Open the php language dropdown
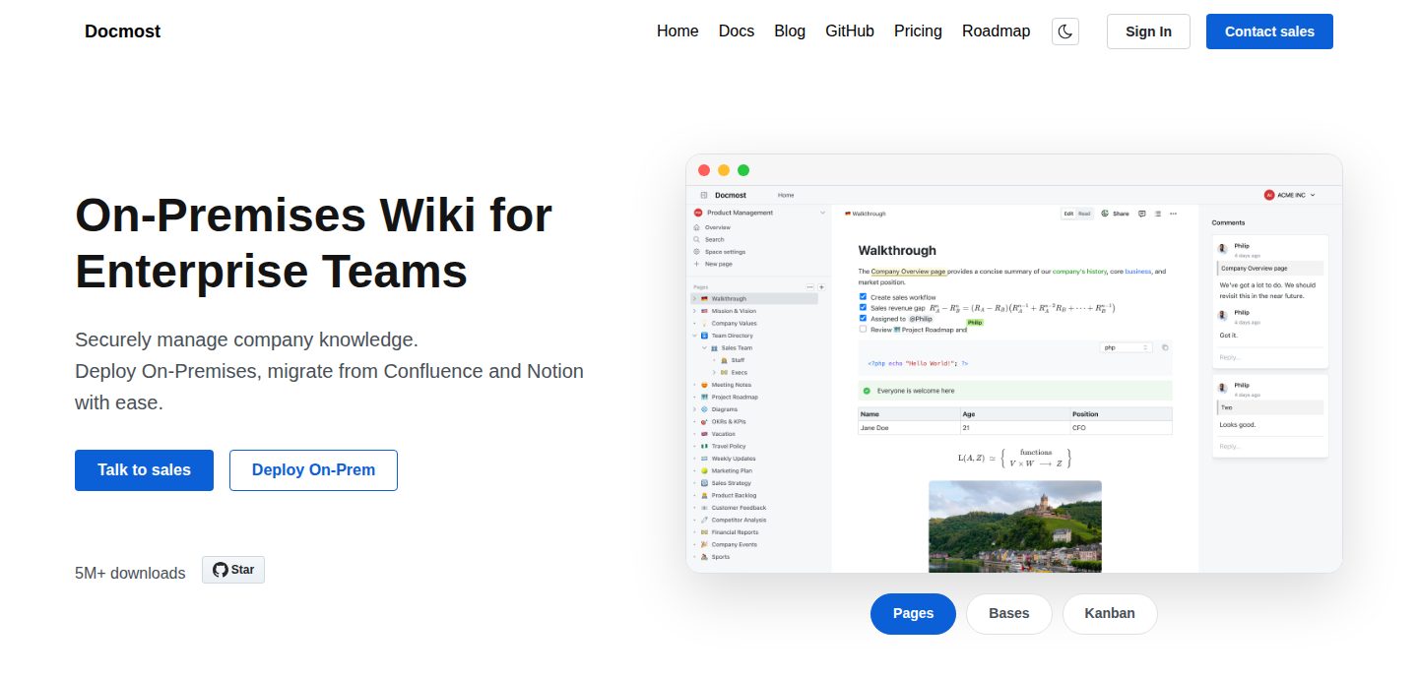The width and height of the screenshot is (1418, 679). click(1126, 347)
